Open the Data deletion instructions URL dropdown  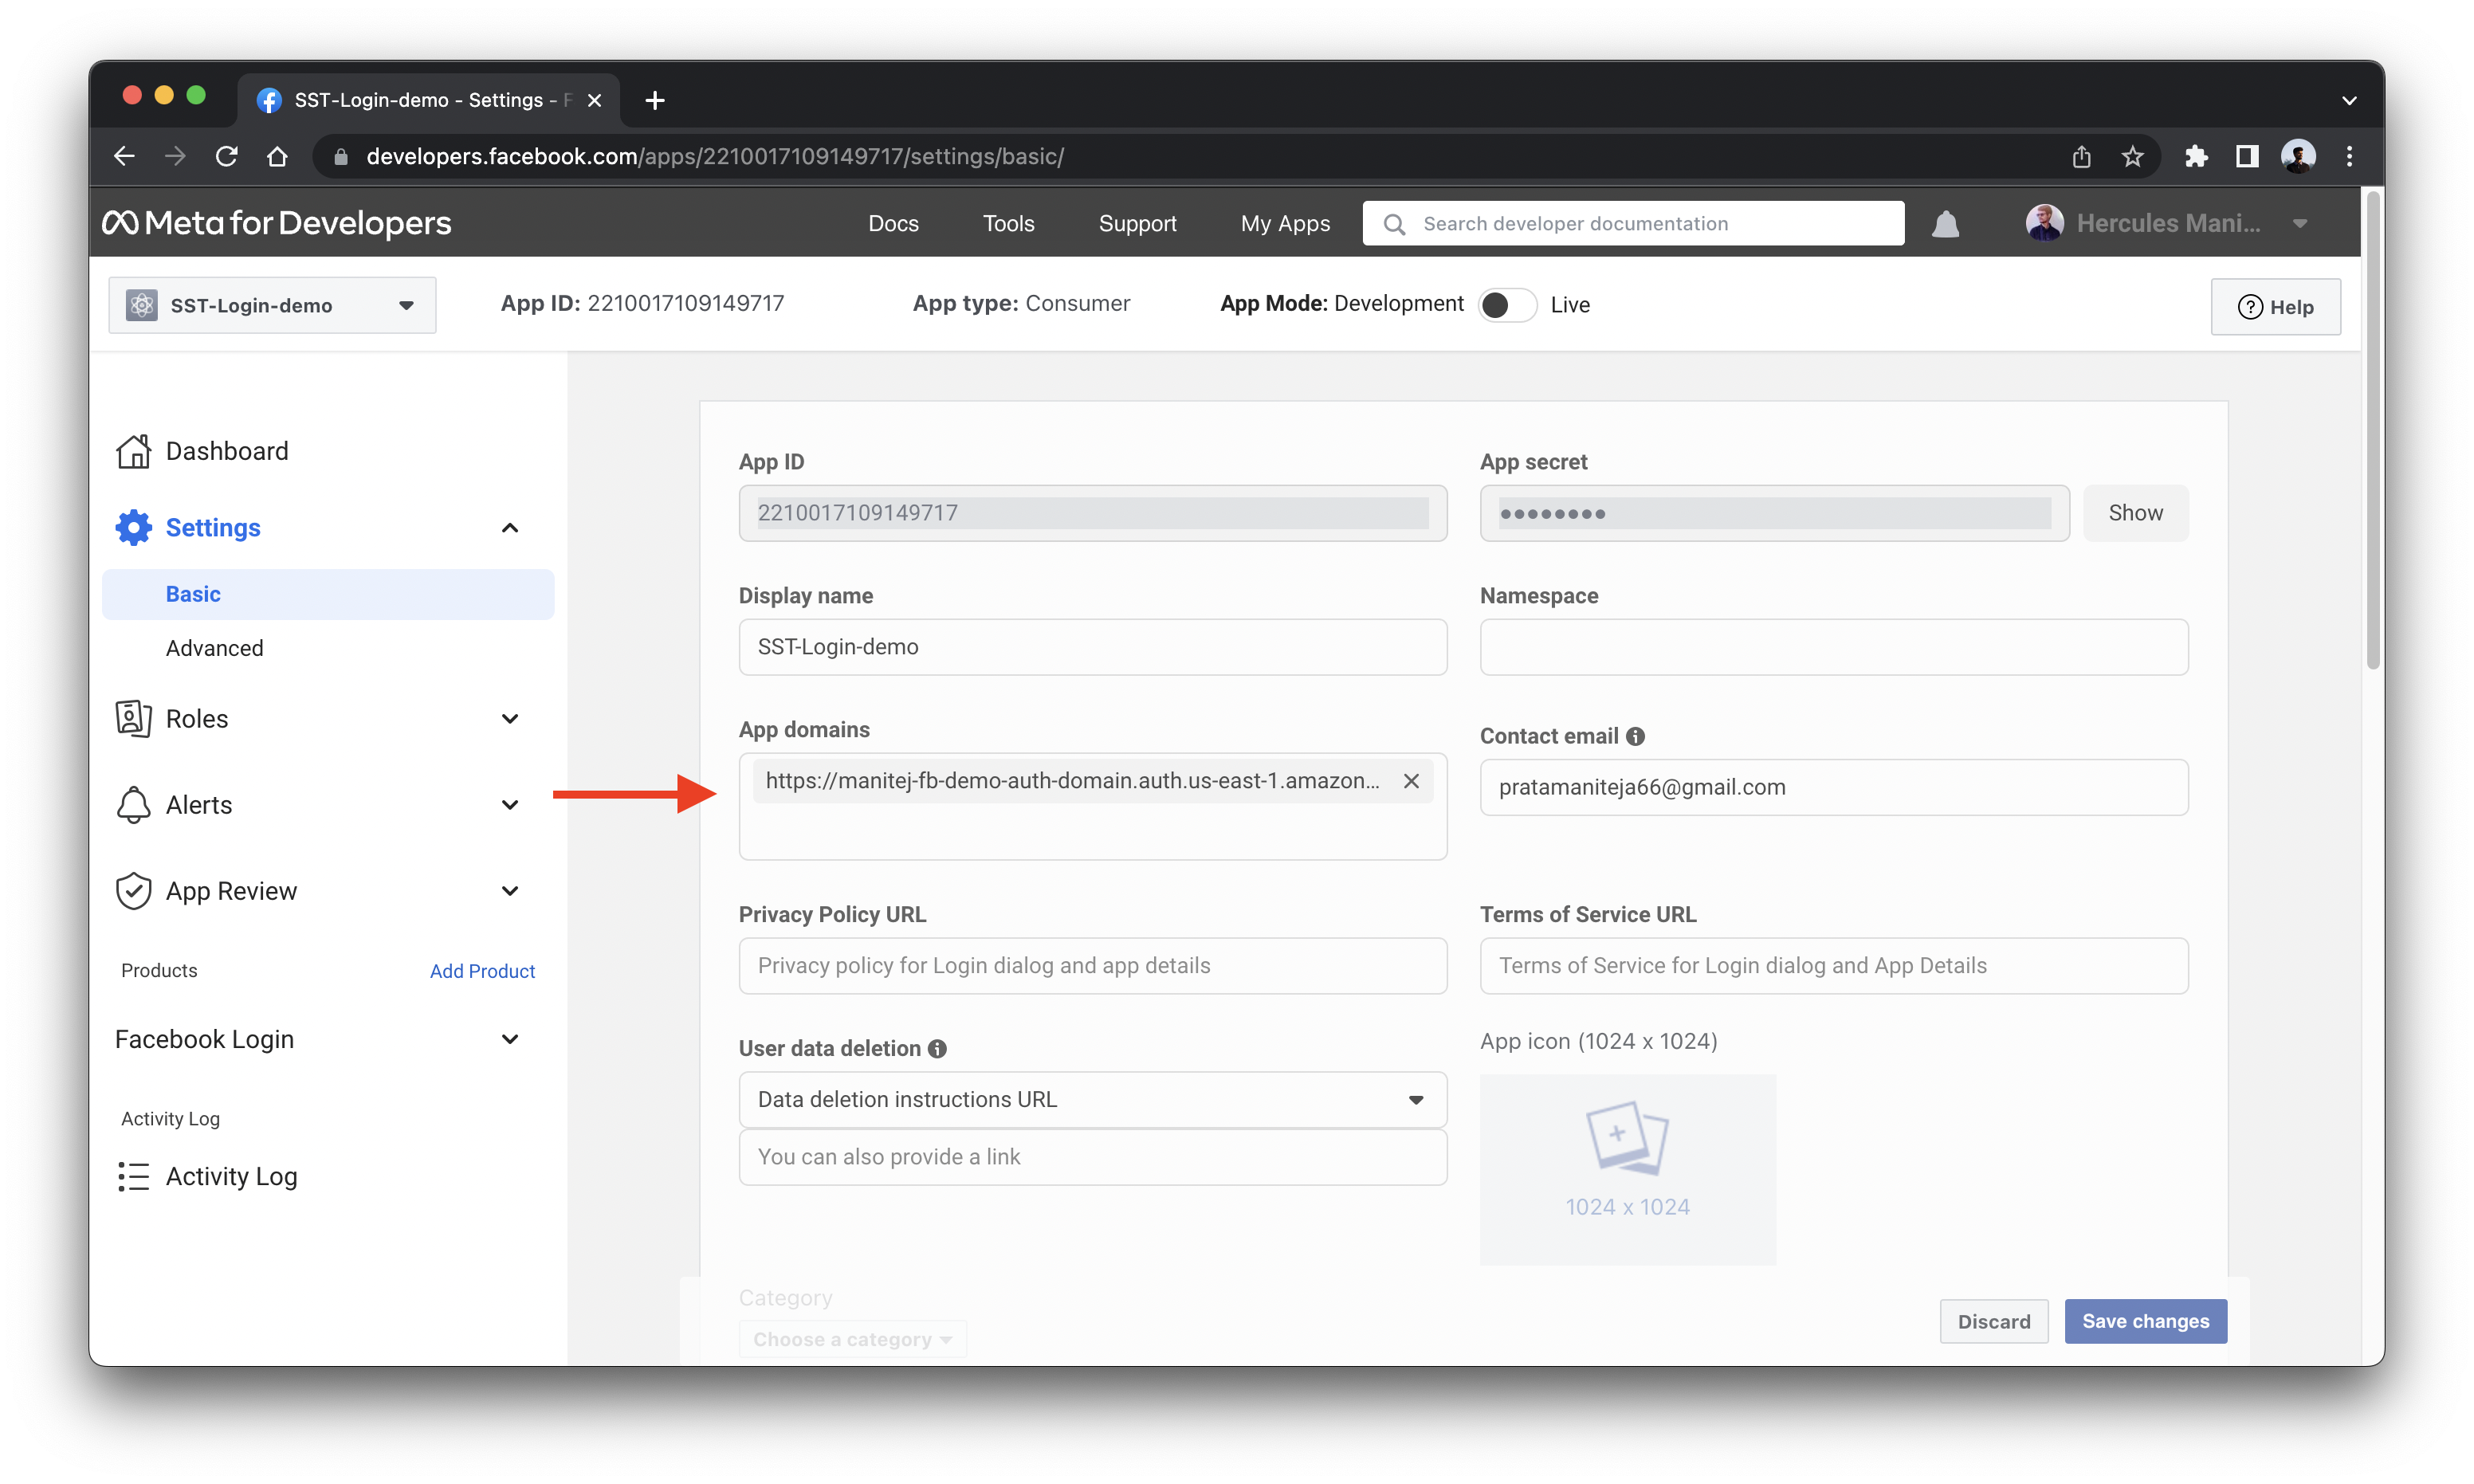pyautogui.click(x=1093, y=1099)
